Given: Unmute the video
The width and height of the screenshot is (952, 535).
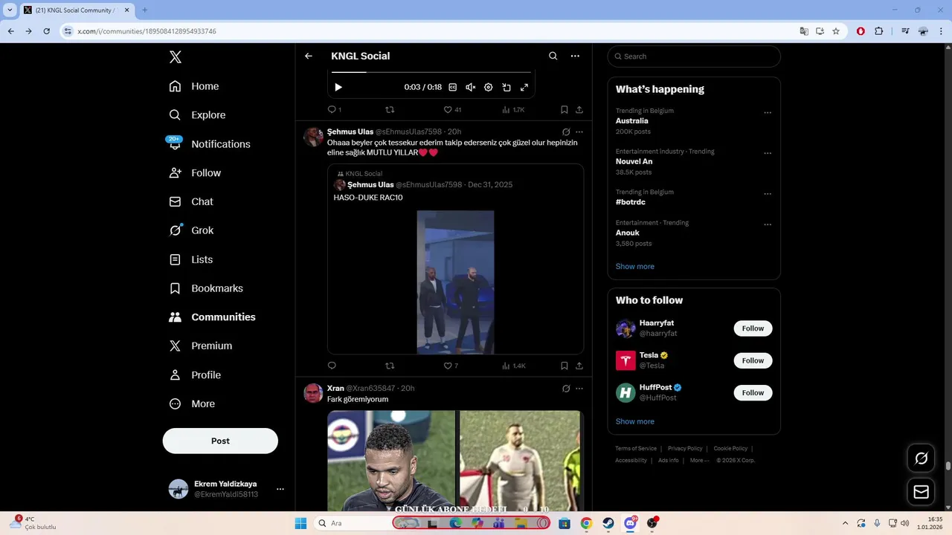Looking at the screenshot, I should [470, 87].
